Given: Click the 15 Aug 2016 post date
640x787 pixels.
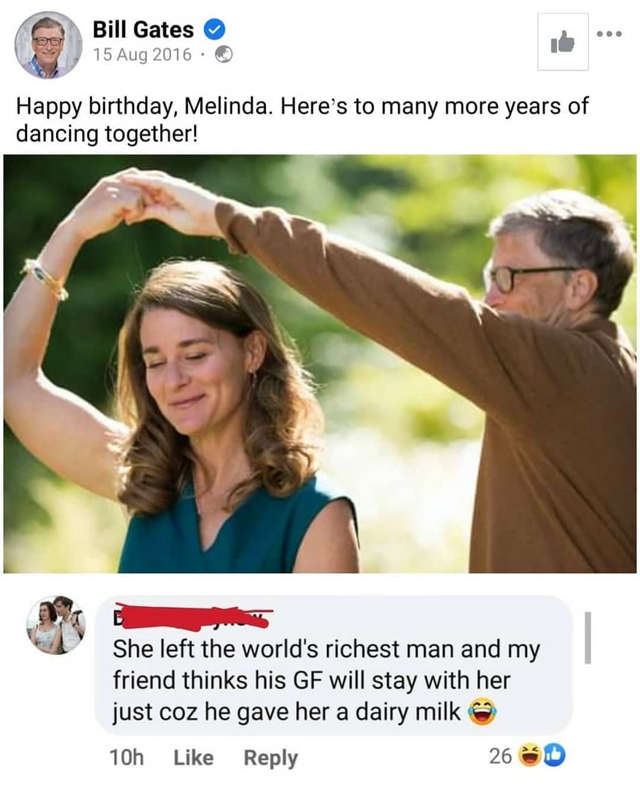Looking at the screenshot, I should pos(142,55).
